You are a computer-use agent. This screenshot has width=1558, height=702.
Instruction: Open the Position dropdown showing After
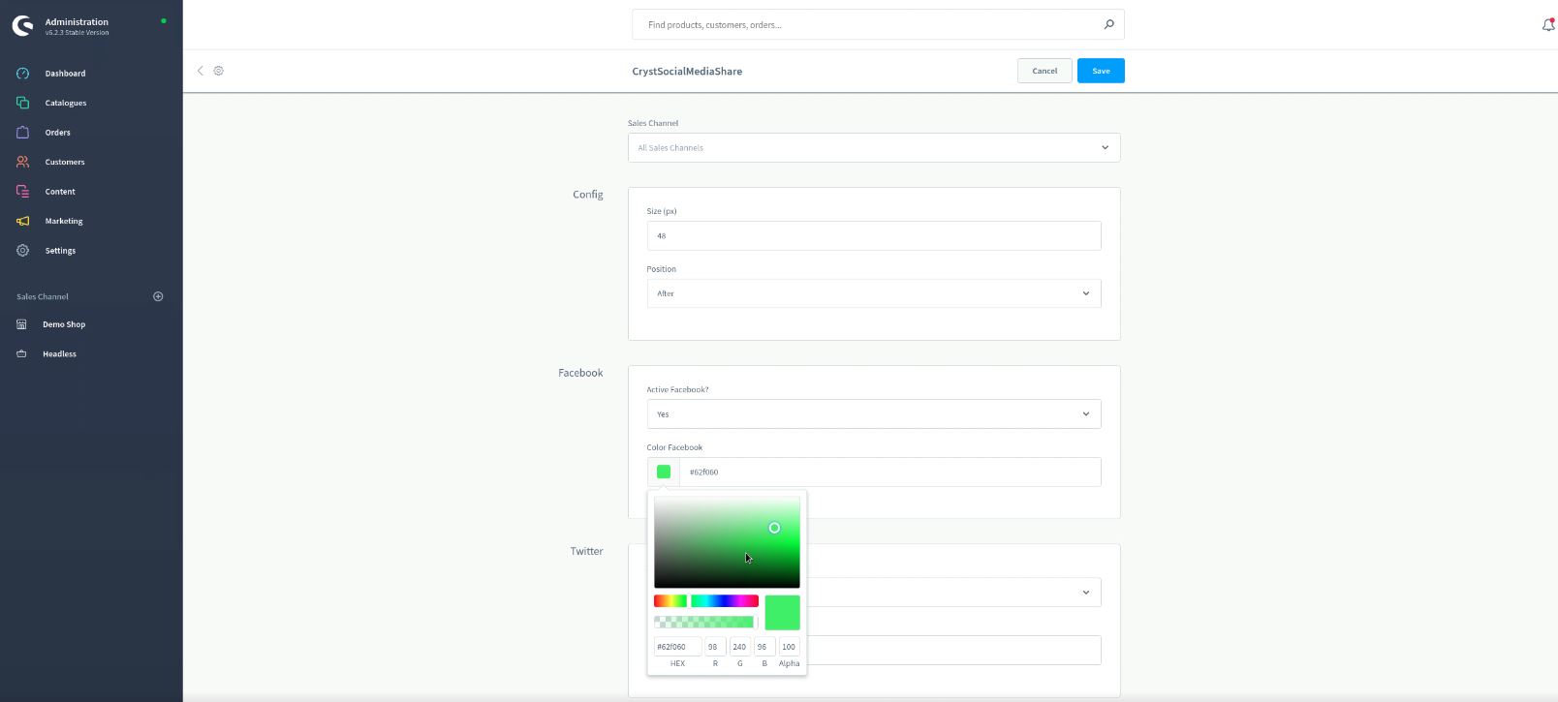point(874,293)
